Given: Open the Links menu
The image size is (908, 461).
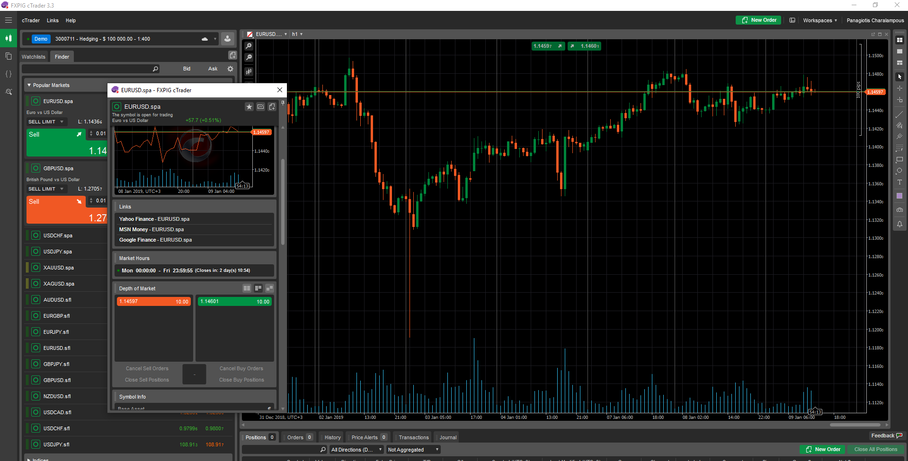Looking at the screenshot, I should point(53,21).
